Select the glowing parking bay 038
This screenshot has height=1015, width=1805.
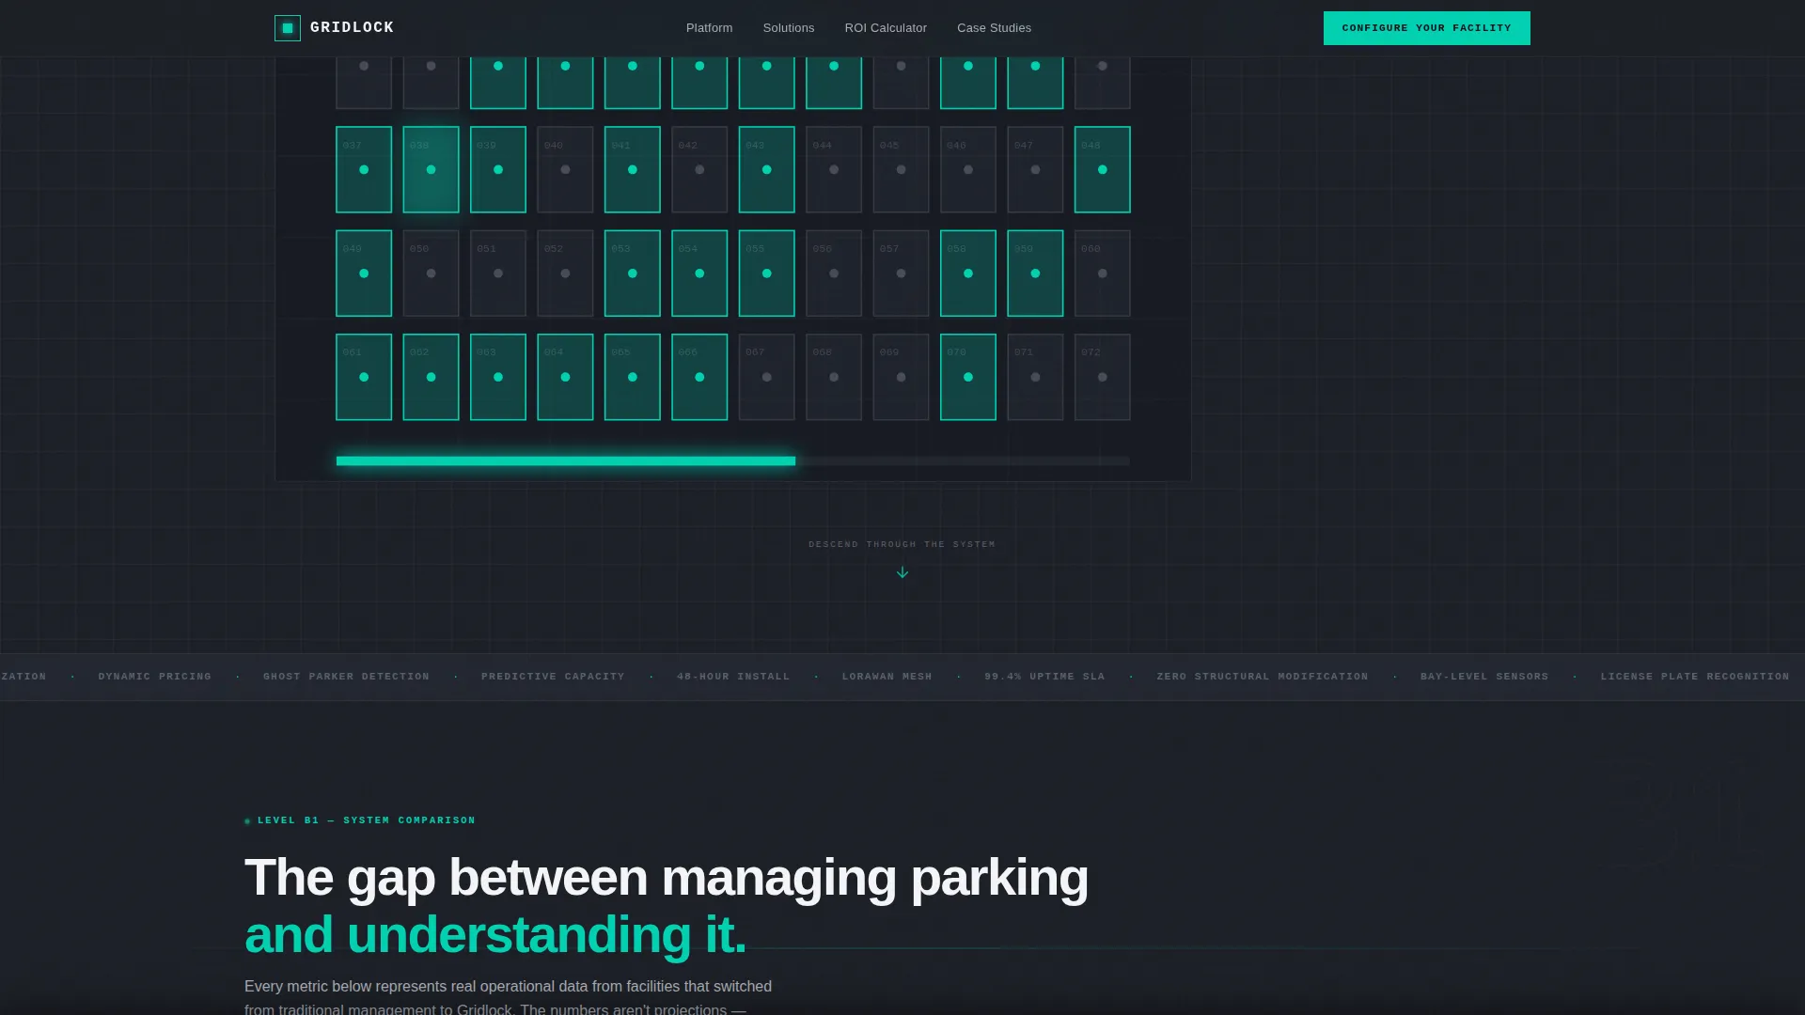pyautogui.click(x=431, y=169)
